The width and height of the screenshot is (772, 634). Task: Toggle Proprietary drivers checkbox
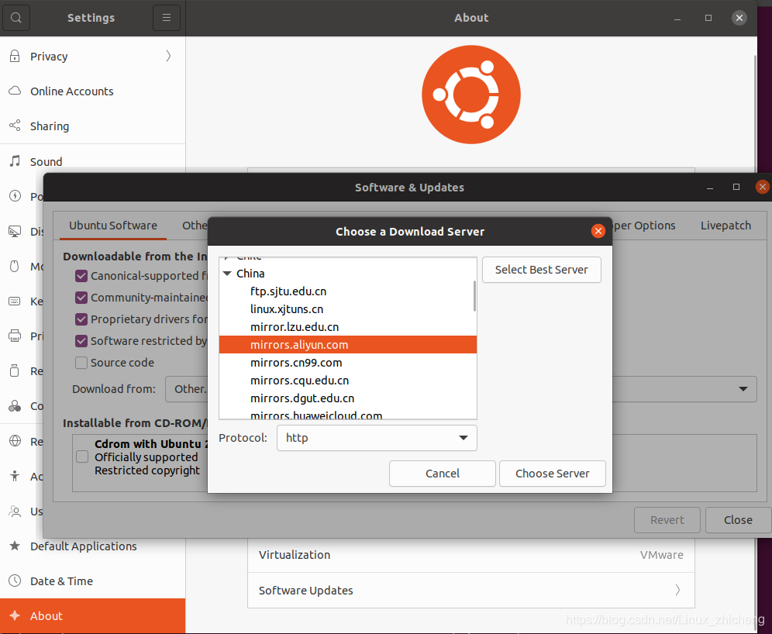(x=81, y=319)
